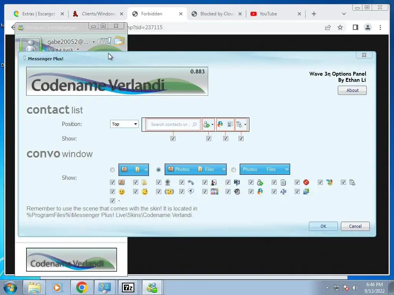This screenshot has height=295, width=394.
Task: Click menu dropdown arrow in preview bar
Action: pos(245,125)
